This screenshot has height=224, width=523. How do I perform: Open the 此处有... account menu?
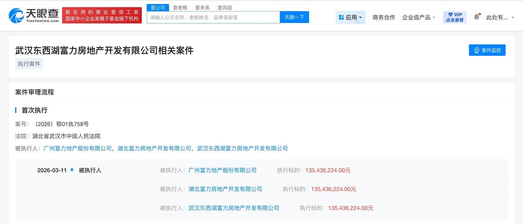coord(500,17)
